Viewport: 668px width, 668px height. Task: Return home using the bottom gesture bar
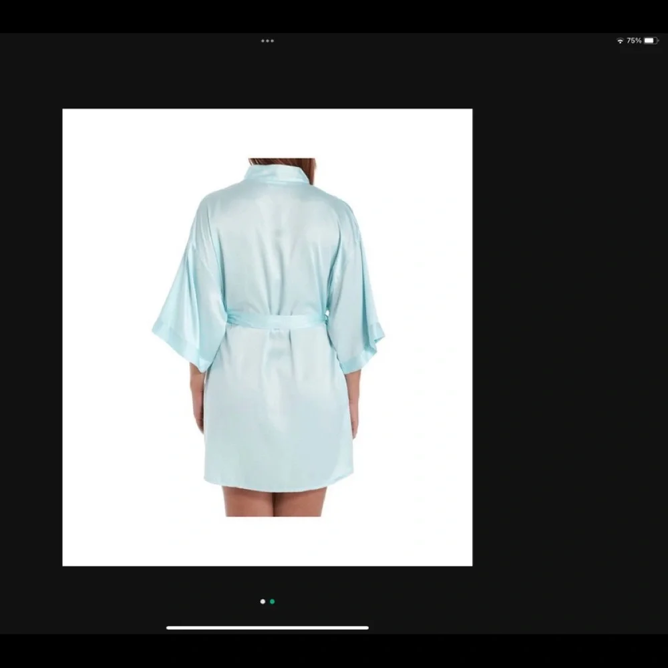267,627
